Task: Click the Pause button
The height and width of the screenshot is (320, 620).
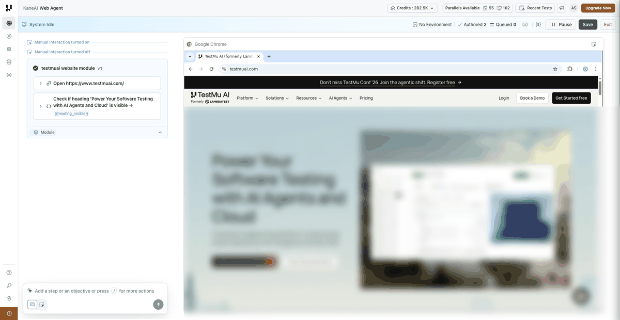Action: [562, 25]
